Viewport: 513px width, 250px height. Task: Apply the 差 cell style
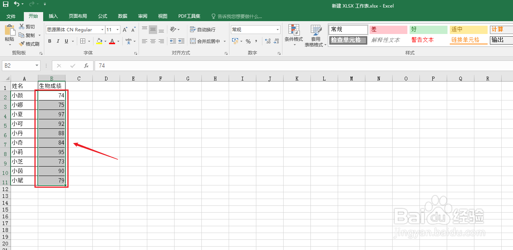pos(388,29)
